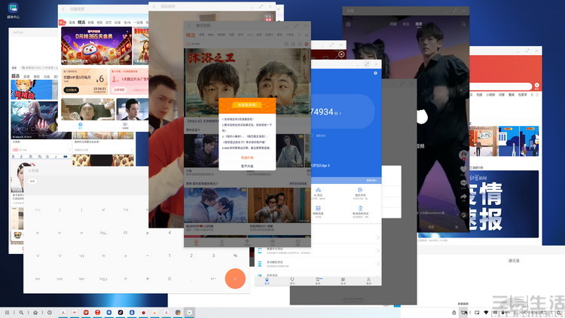
Task: Open Douyin live icon at top-left of video
Action: pos(348,24)
